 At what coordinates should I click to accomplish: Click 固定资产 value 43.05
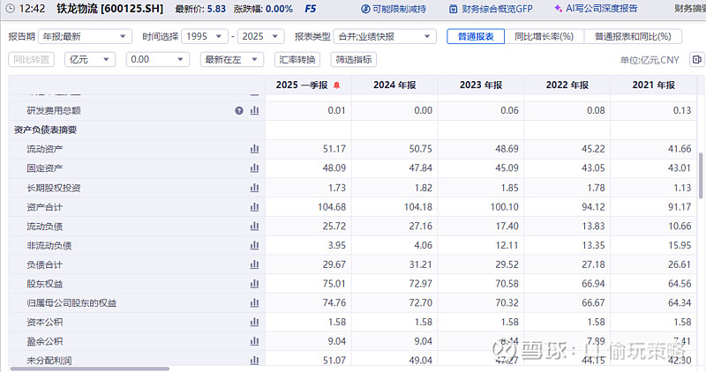pyautogui.click(x=593, y=168)
